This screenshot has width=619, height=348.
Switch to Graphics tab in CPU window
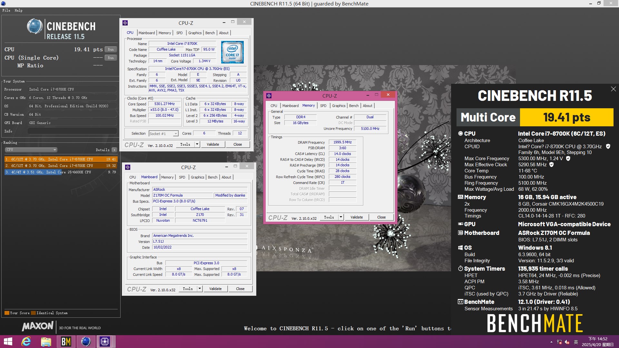coord(195,33)
